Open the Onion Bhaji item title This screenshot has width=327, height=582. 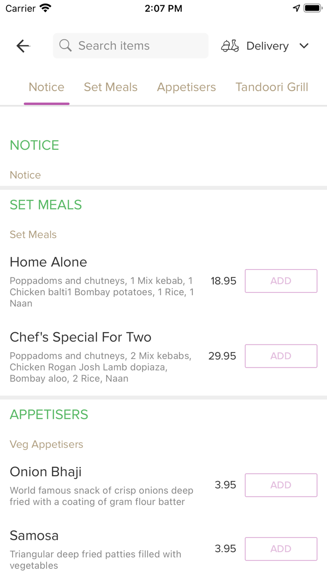(x=46, y=472)
